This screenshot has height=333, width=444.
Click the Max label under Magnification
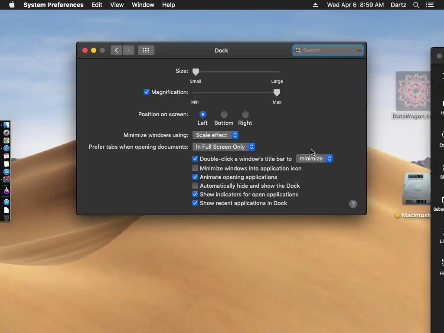[277, 102]
